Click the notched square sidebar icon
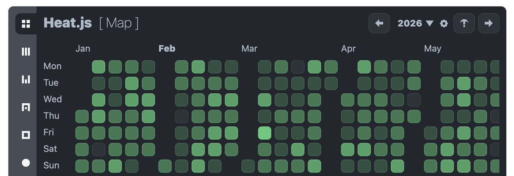The height and width of the screenshot is (176, 514). 26,107
